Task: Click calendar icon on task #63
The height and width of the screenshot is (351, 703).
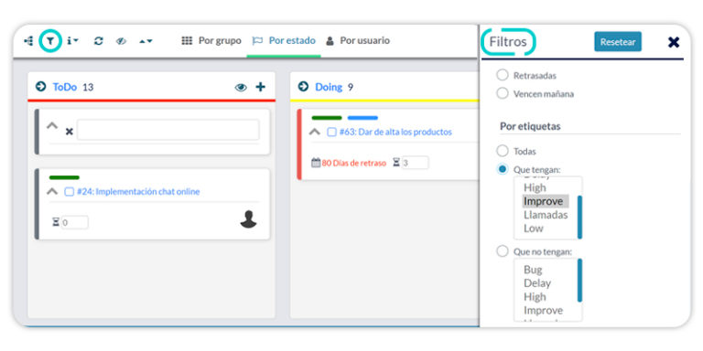Action: 316,163
